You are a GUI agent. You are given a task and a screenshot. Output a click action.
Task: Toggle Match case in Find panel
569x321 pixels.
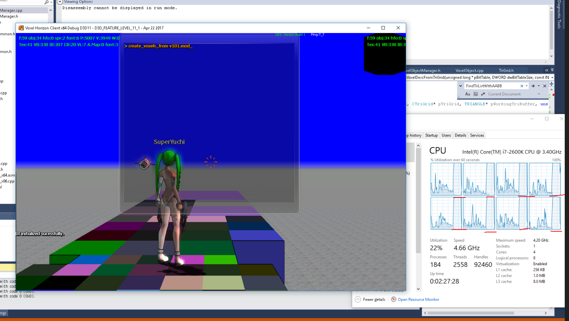(468, 94)
